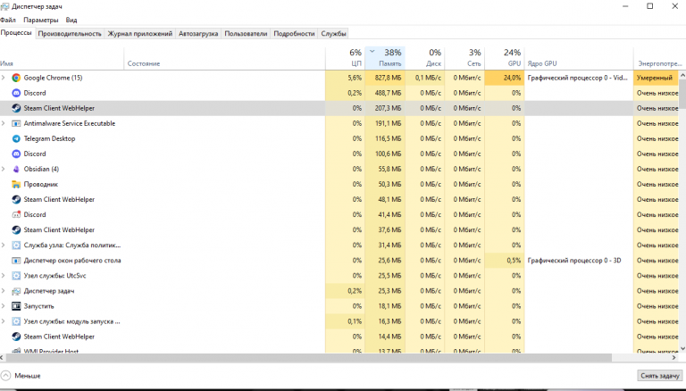Click the Telegram Desktop icon
Viewport: 686px width, 391px height.
pyautogui.click(x=16, y=138)
